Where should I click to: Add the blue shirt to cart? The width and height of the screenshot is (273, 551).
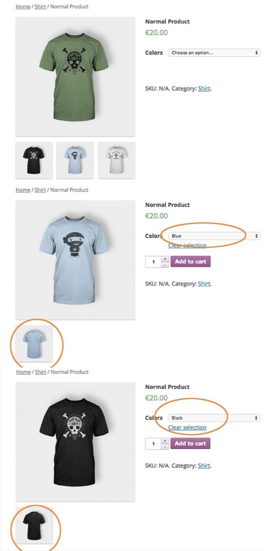[x=190, y=262]
